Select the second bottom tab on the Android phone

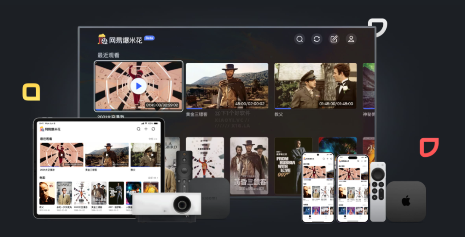point(326,217)
